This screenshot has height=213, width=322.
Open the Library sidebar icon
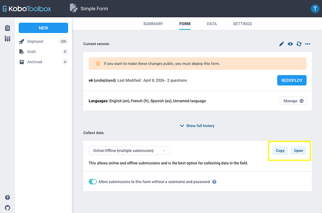pos(7,39)
